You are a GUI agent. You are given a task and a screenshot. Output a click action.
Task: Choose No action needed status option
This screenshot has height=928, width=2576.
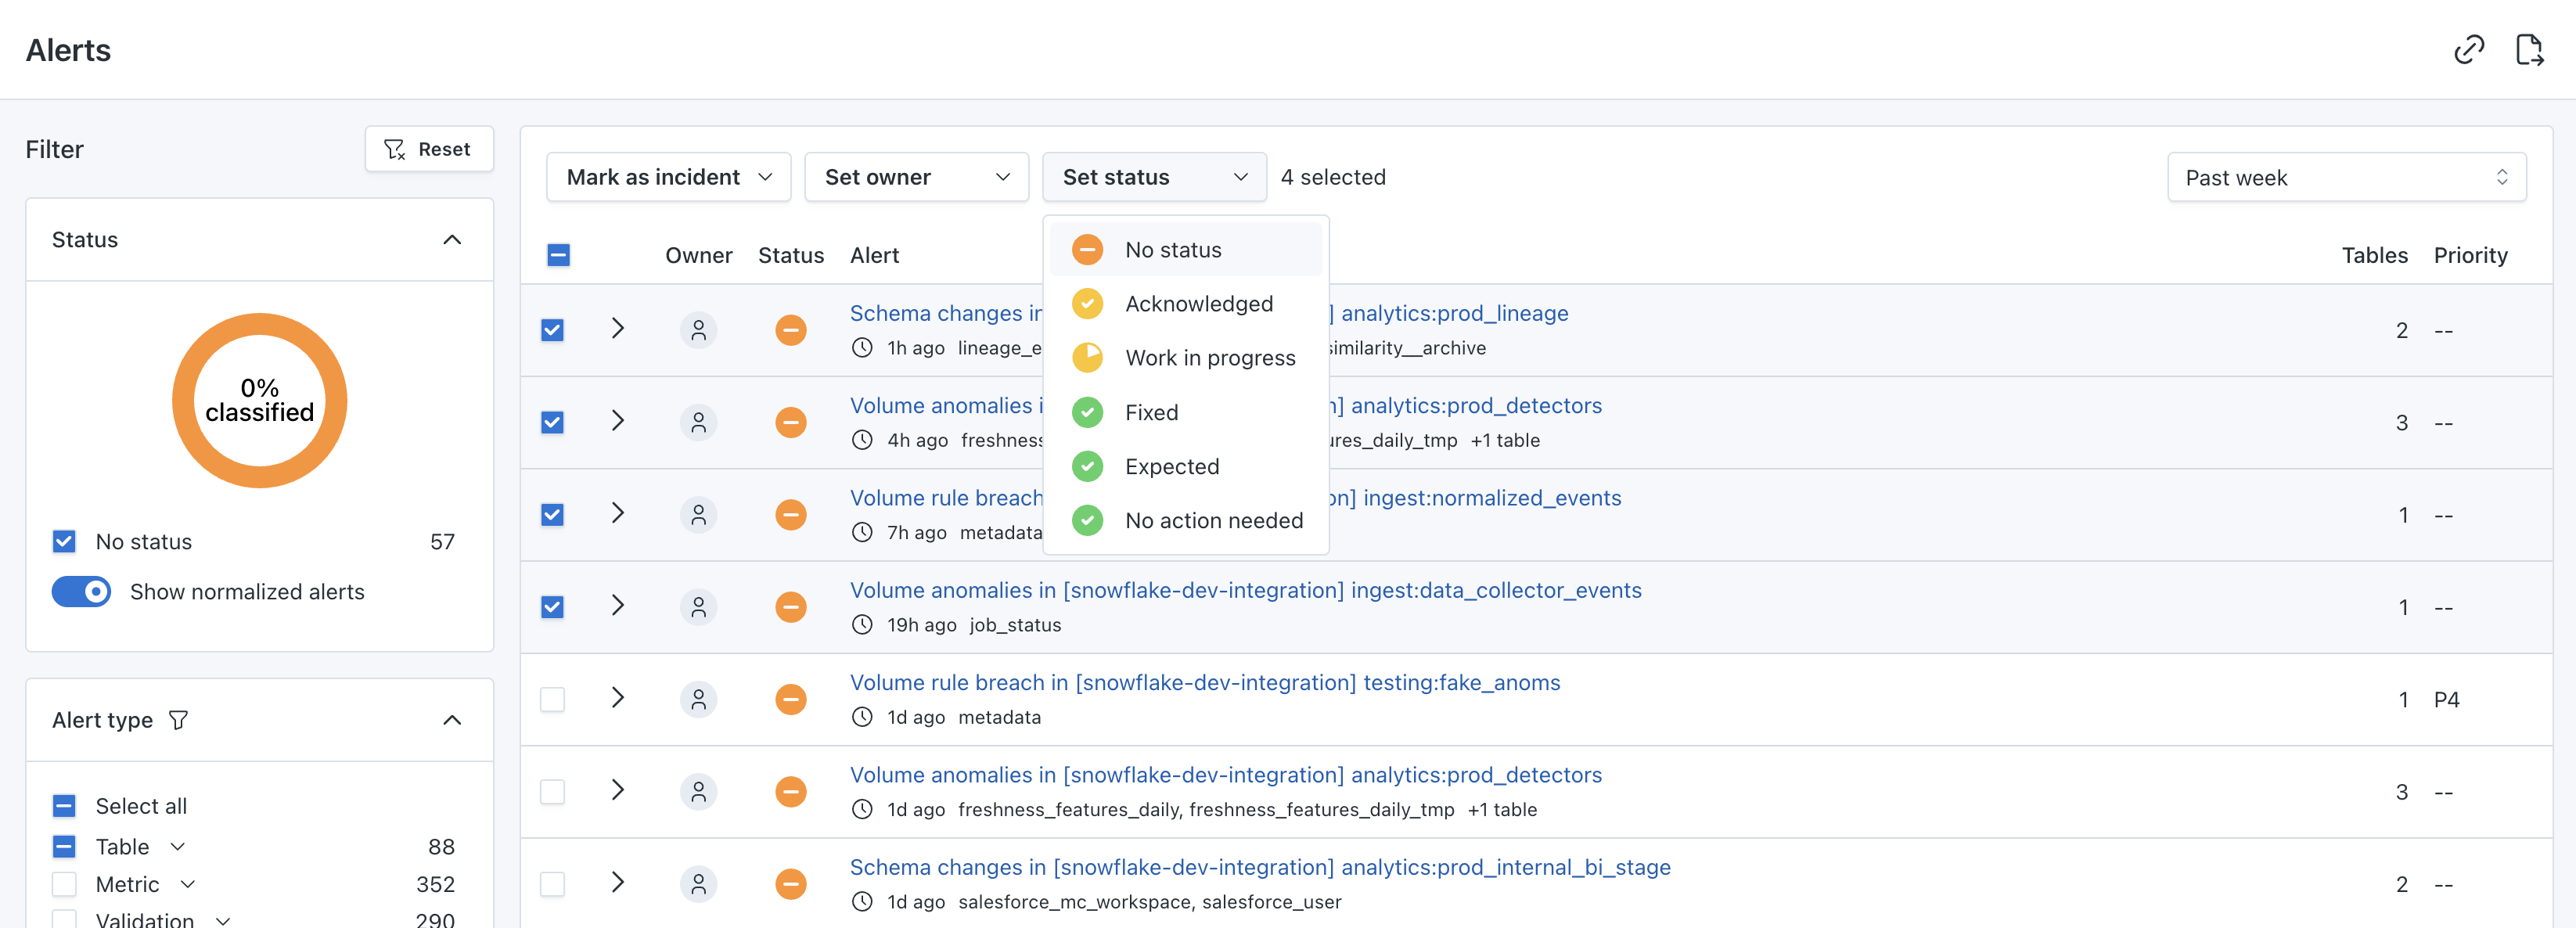1212,520
